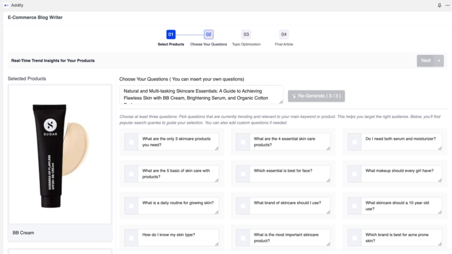Open the three-dot more options menu
This screenshot has width=452, height=254.
[447, 5]
